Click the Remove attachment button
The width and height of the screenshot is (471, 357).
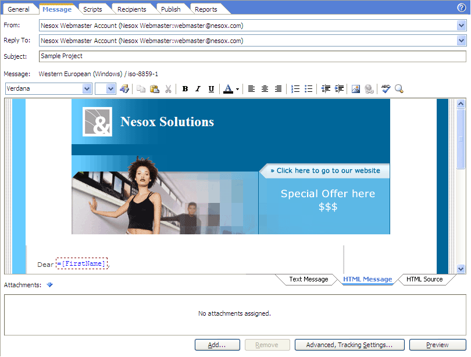coord(267,345)
